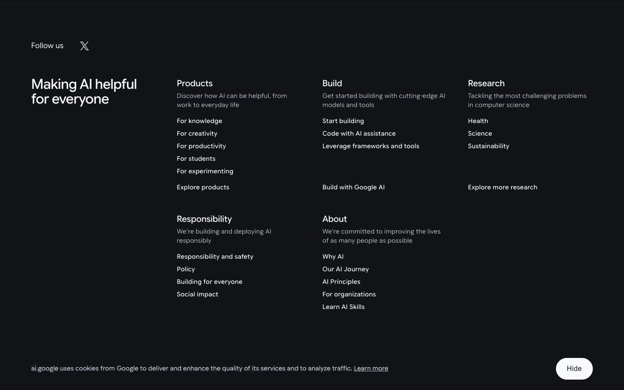Image resolution: width=624 pixels, height=390 pixels.
Task: Open Responsibility and safety page
Action: (x=215, y=257)
